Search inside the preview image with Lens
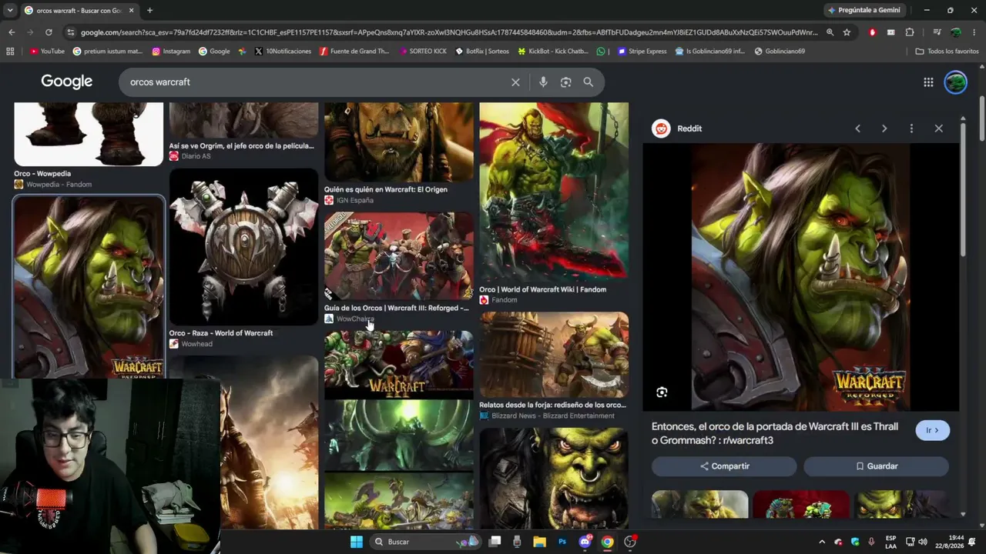 (x=662, y=392)
